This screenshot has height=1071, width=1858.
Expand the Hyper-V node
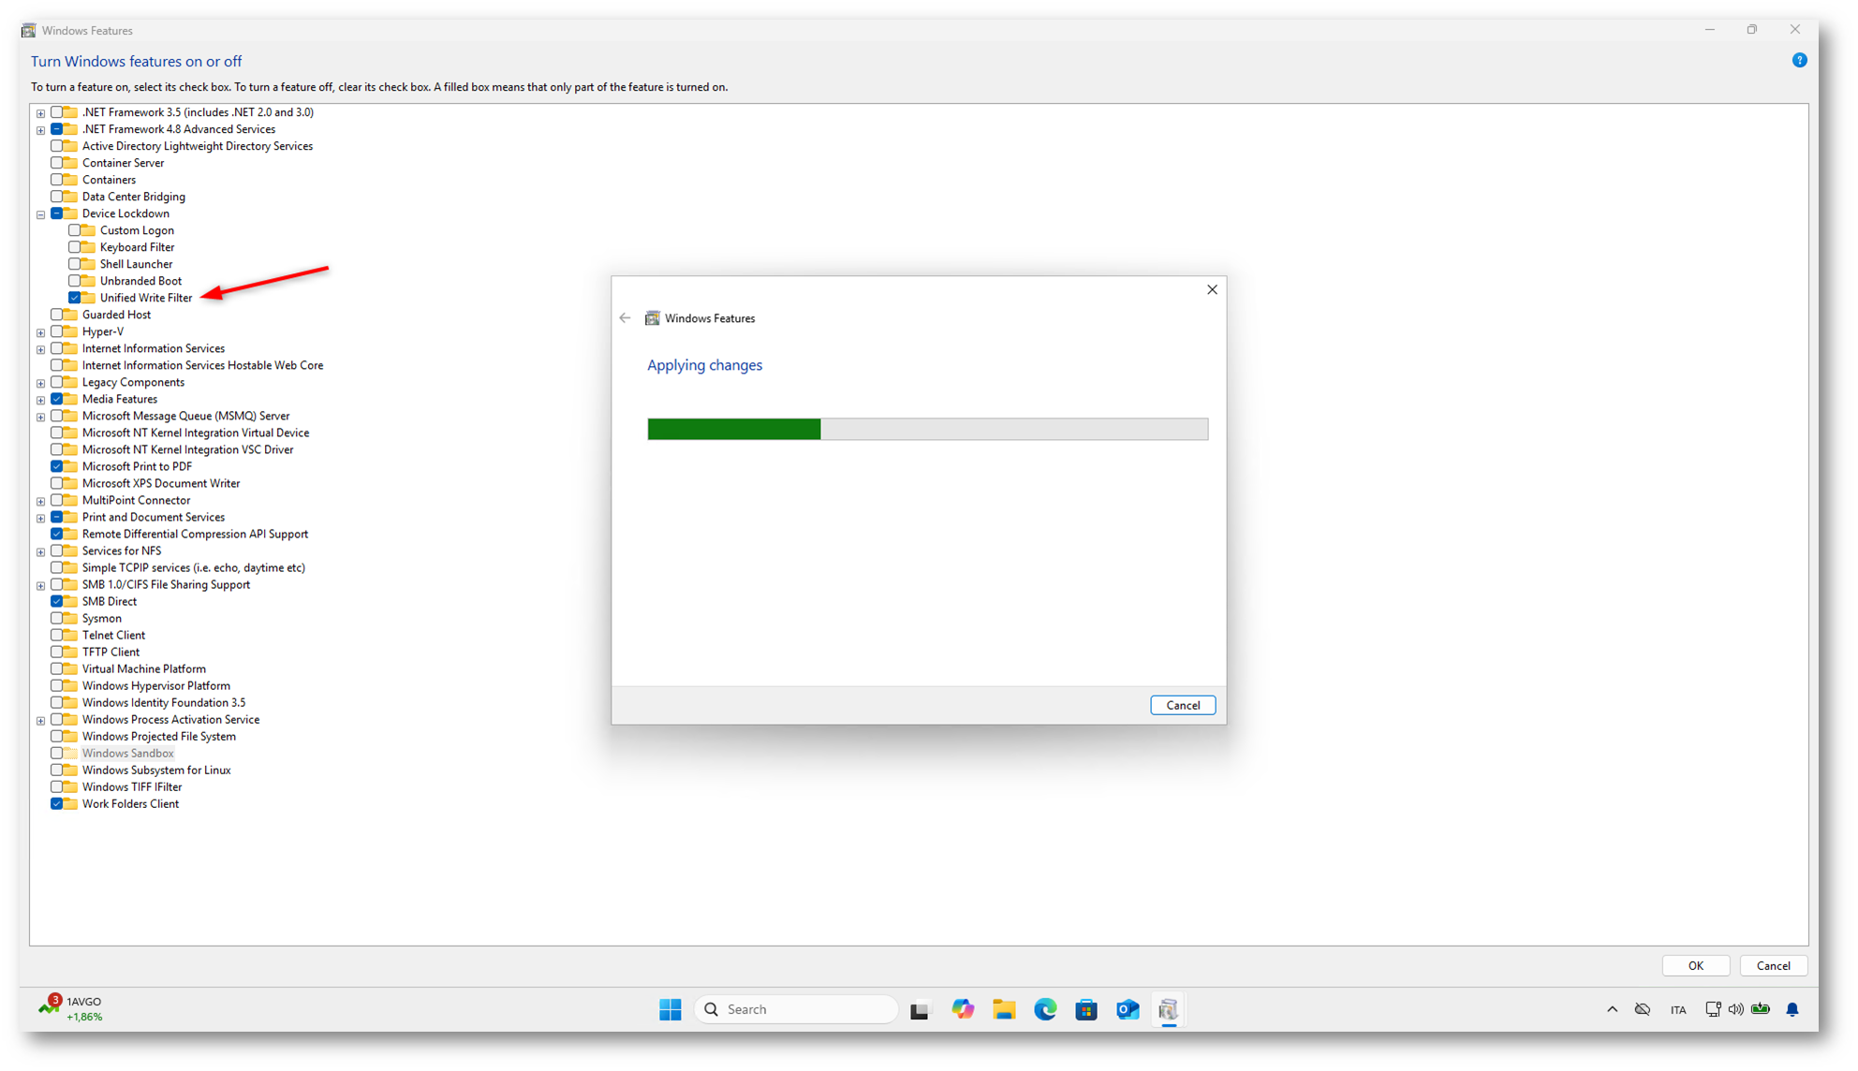pos(40,332)
